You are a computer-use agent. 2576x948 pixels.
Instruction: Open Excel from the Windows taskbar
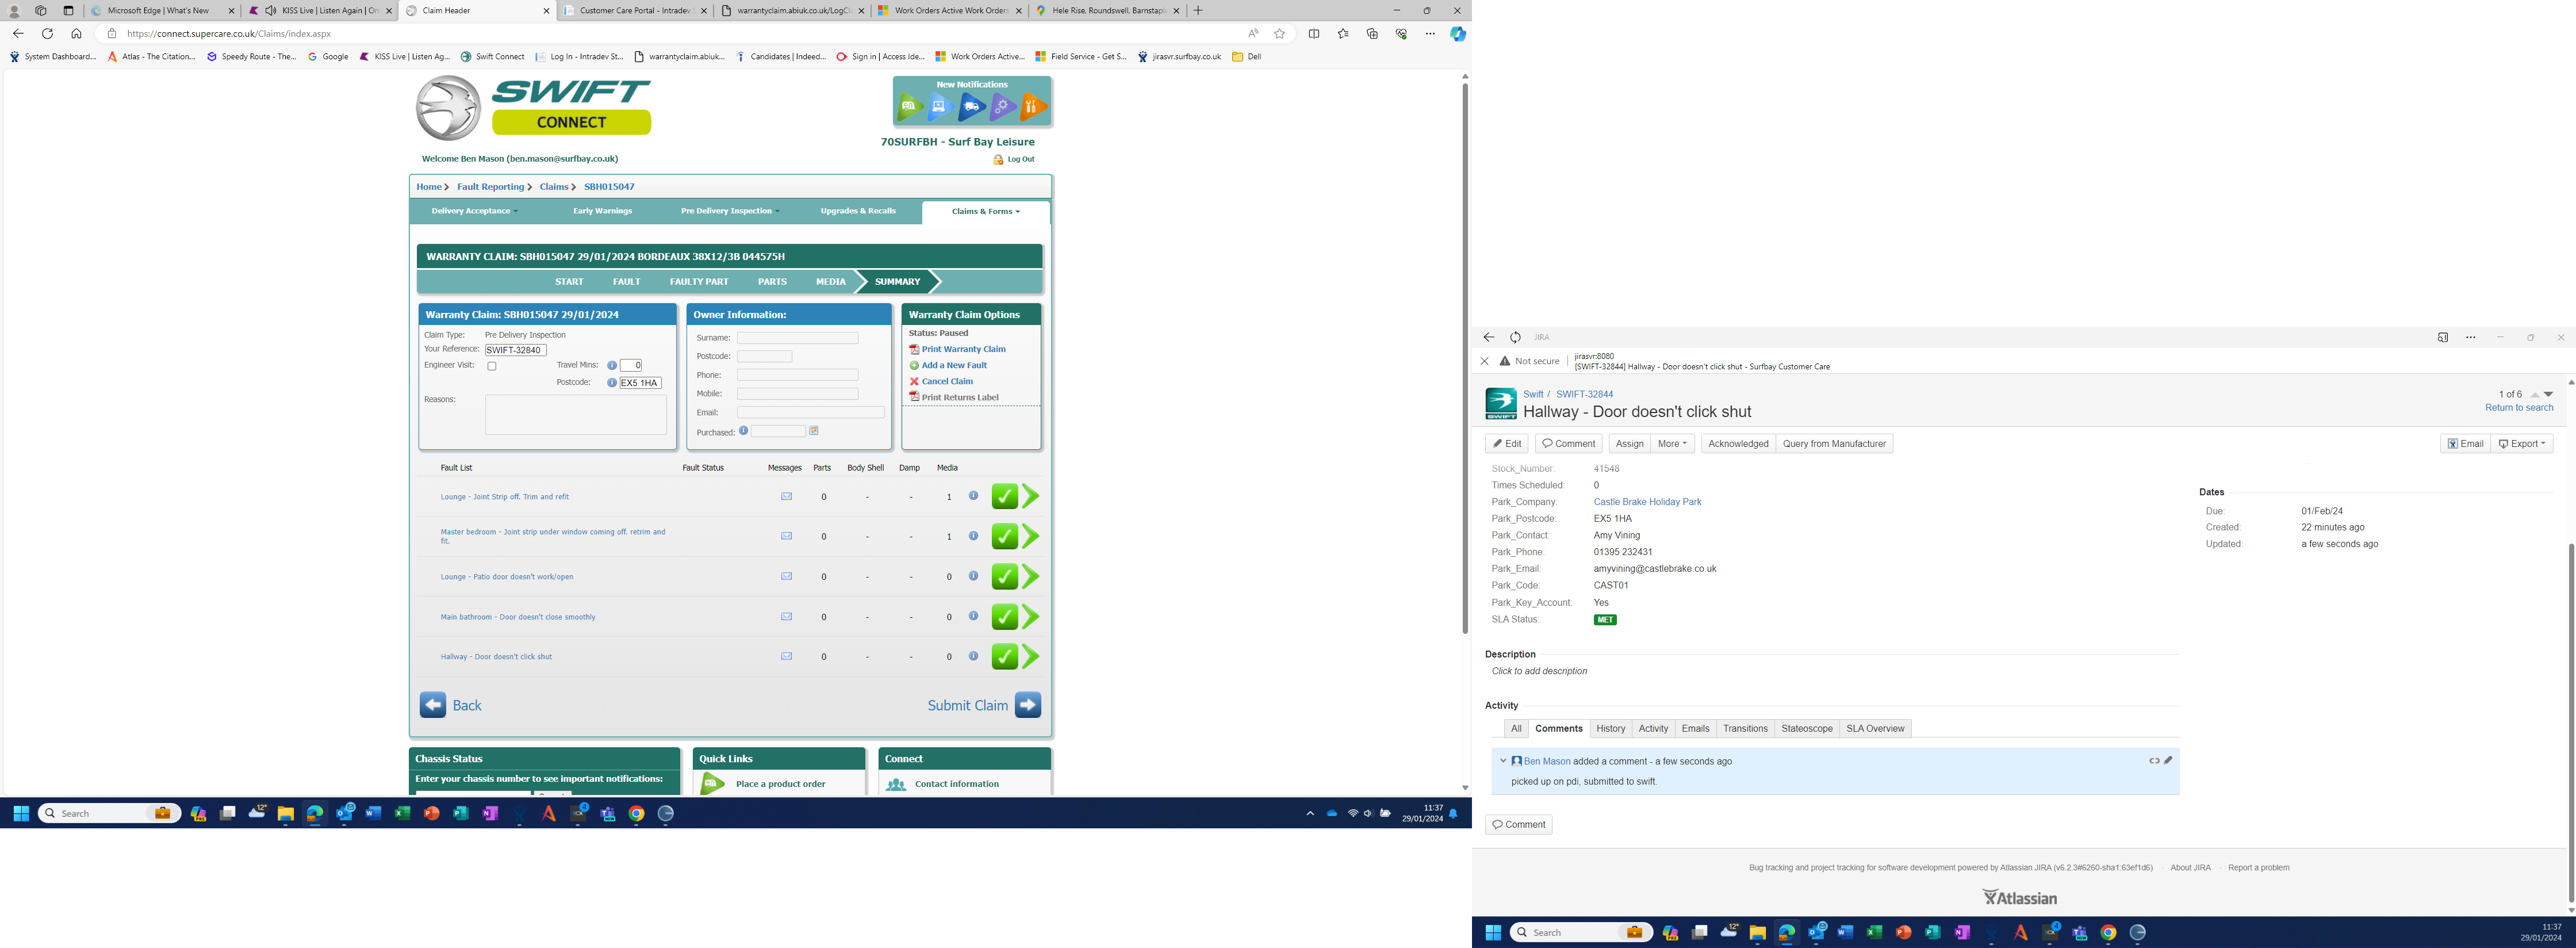coord(402,814)
